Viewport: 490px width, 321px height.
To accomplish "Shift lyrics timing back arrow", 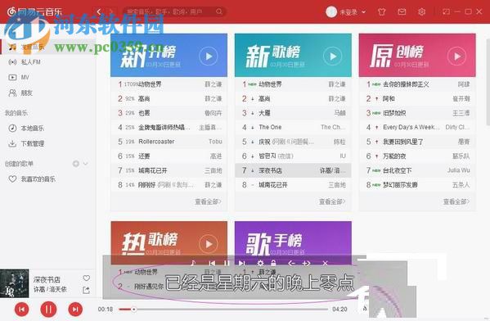I will (x=291, y=264).
